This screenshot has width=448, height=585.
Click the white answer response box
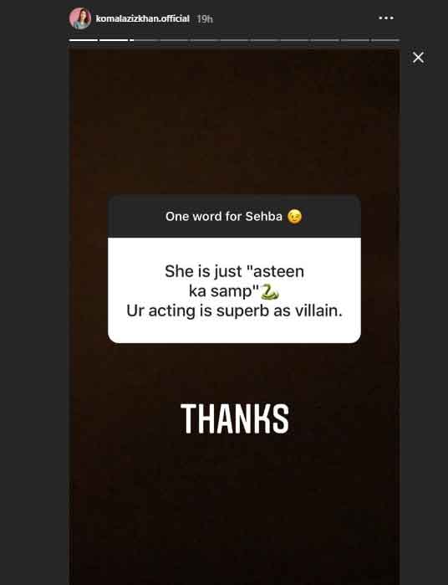point(234,290)
